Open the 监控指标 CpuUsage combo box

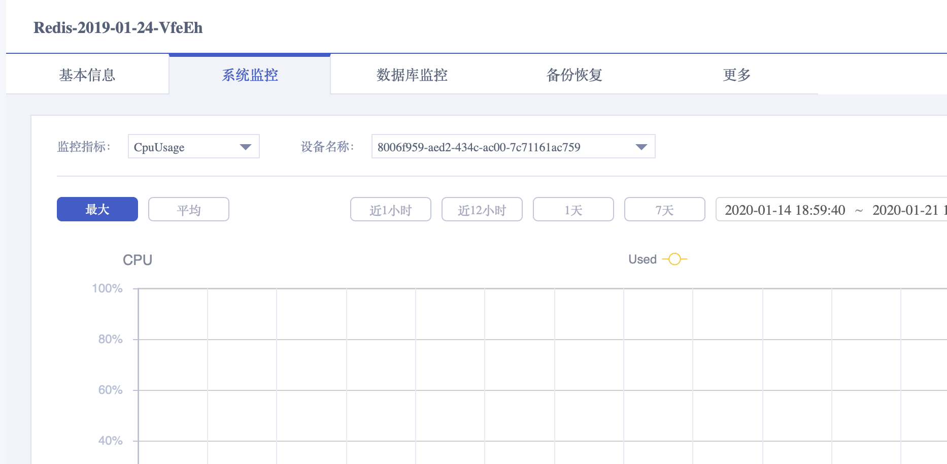(194, 146)
